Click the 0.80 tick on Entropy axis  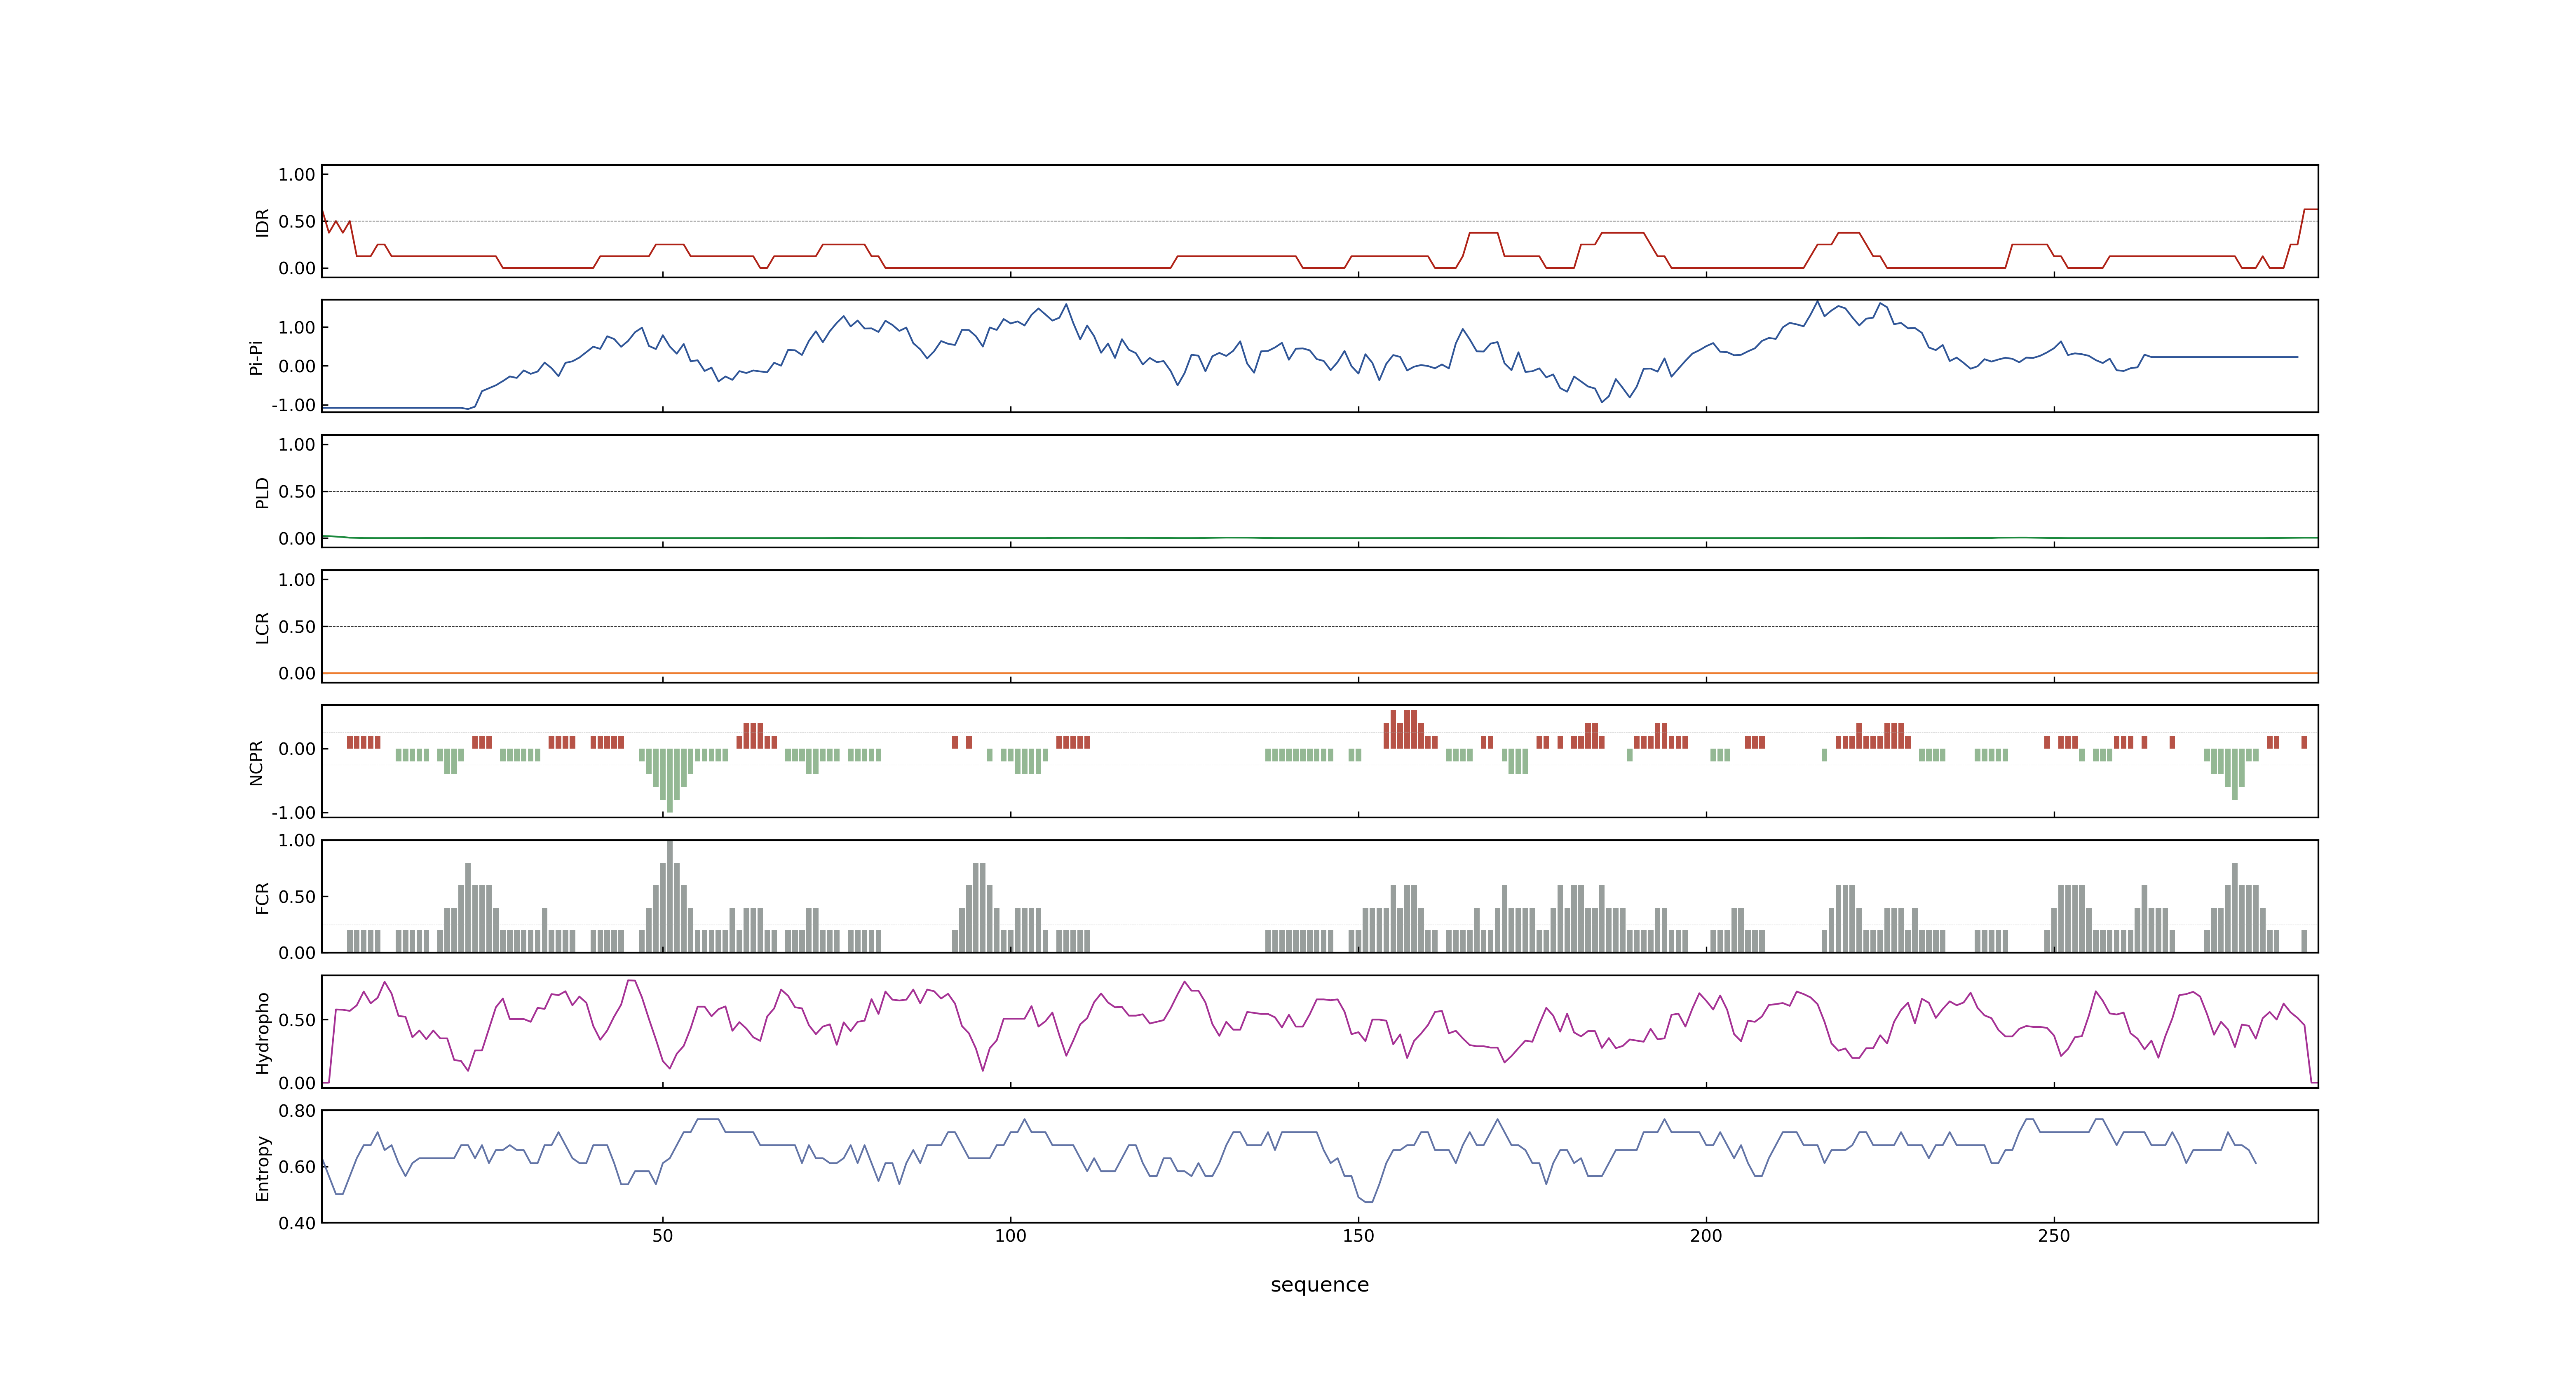pos(297,1111)
